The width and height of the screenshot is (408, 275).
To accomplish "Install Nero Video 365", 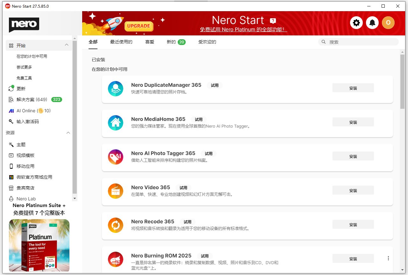I will click(x=353, y=190).
